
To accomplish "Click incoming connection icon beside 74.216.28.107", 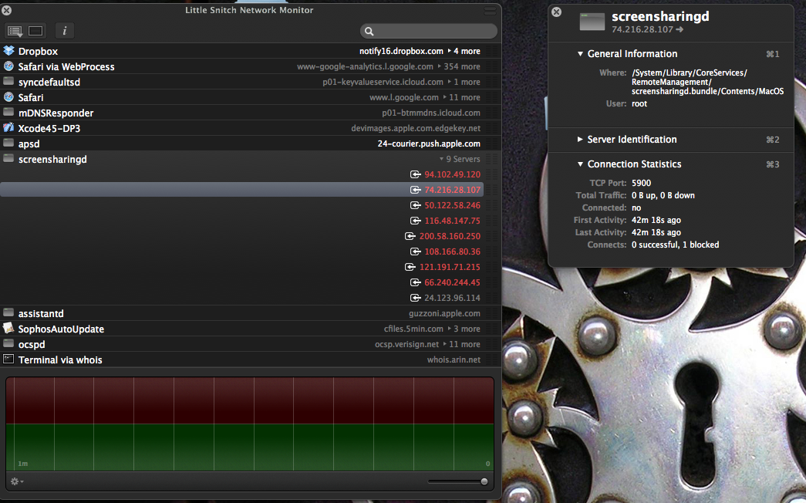I will tap(415, 190).
